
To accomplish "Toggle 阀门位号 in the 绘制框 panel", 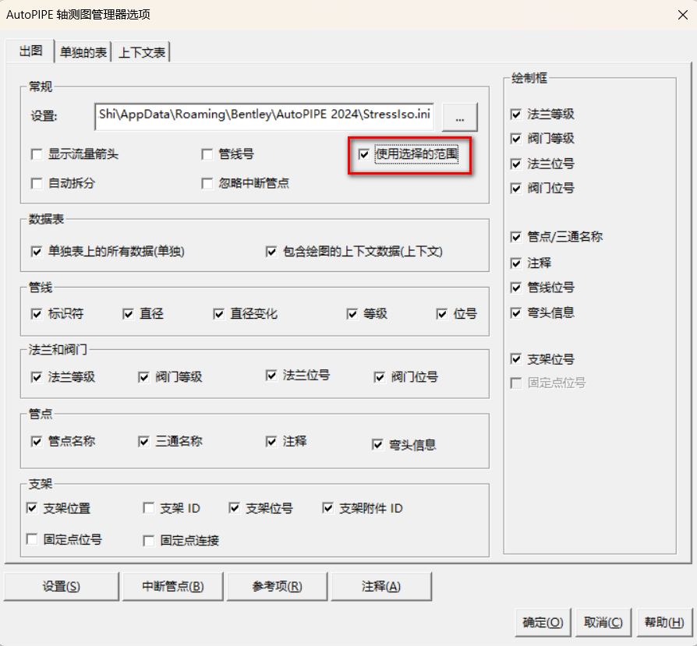I will (x=515, y=189).
